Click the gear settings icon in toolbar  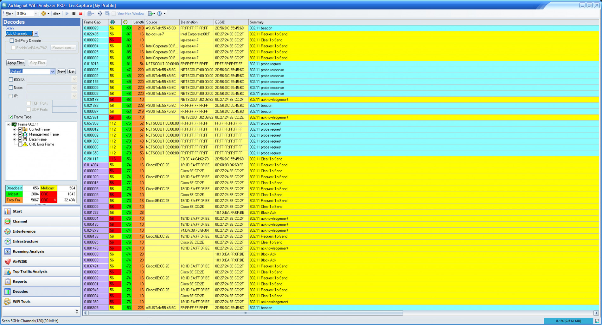[44, 14]
